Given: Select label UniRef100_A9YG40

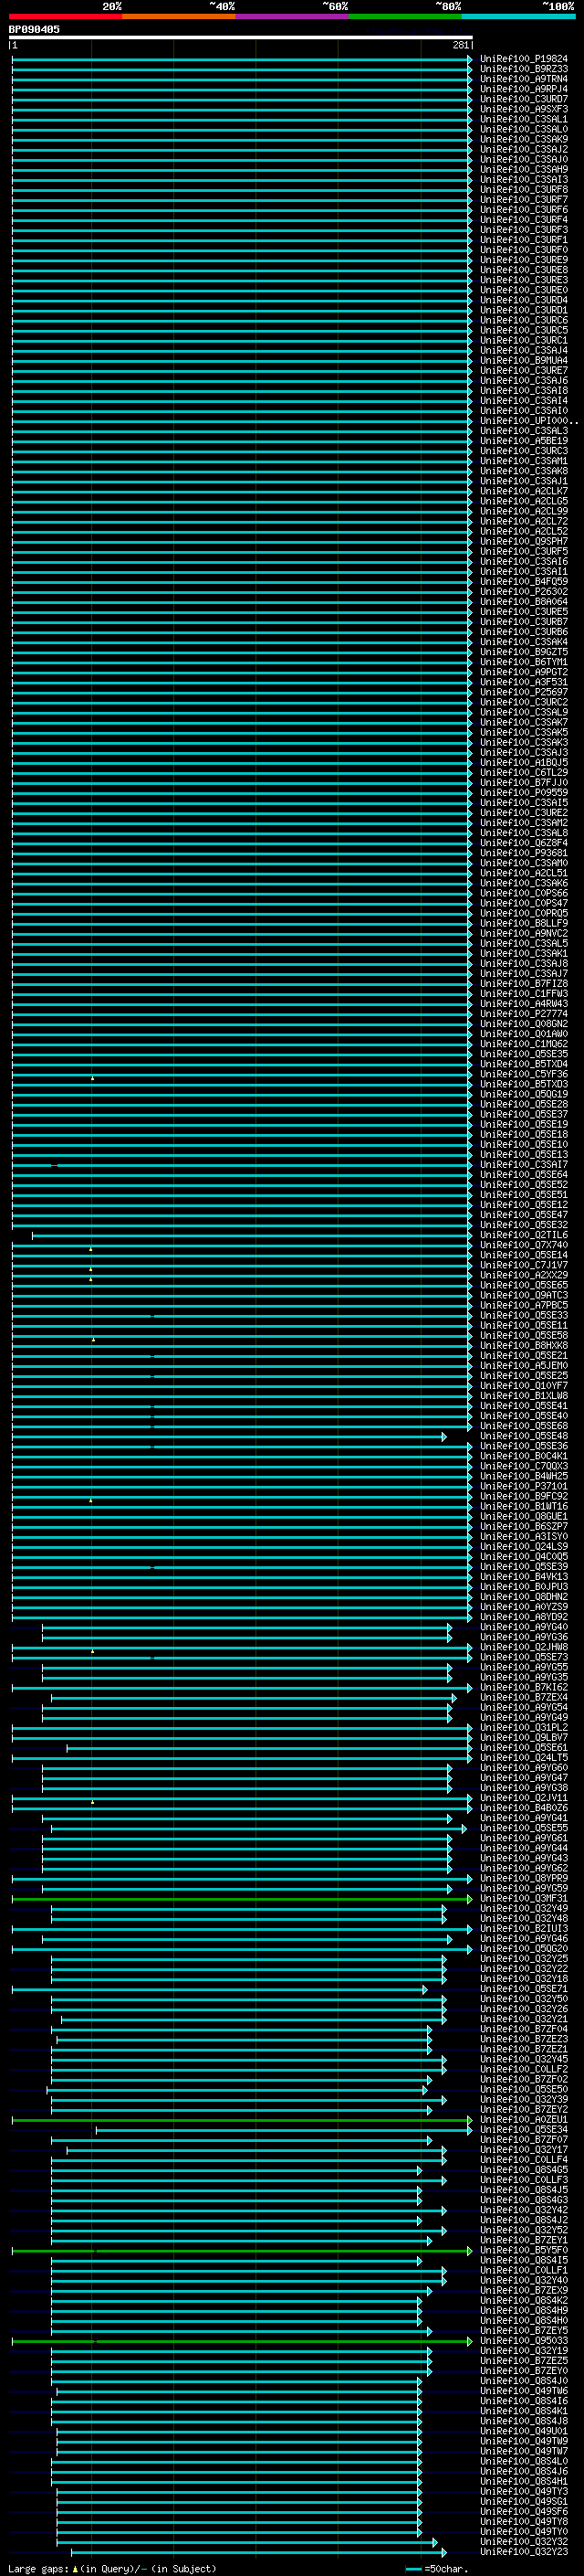Looking at the screenshot, I should coord(524,1627).
